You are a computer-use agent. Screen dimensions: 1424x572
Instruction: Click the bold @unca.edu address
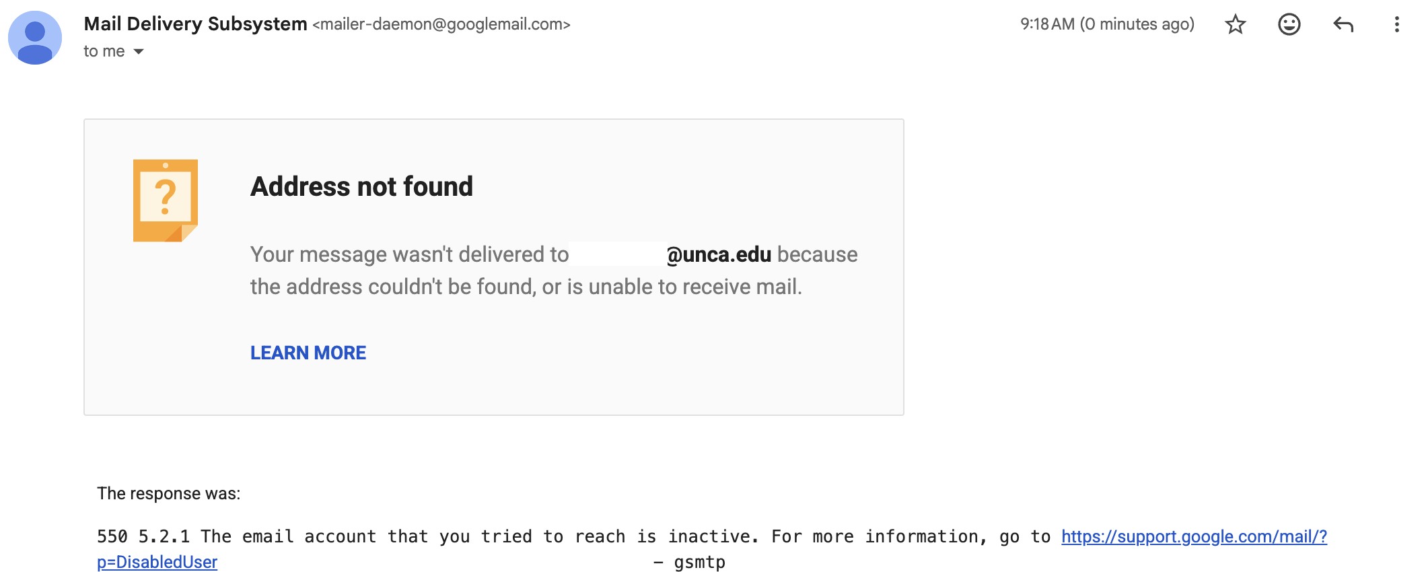click(x=719, y=254)
